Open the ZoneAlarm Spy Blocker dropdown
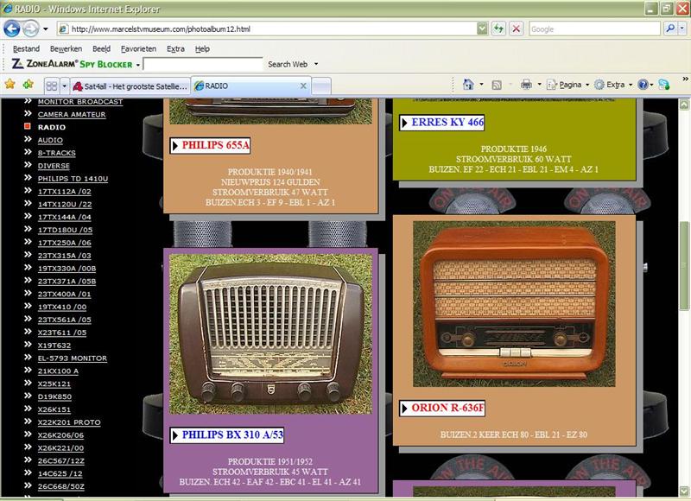691x501 pixels. [138, 65]
